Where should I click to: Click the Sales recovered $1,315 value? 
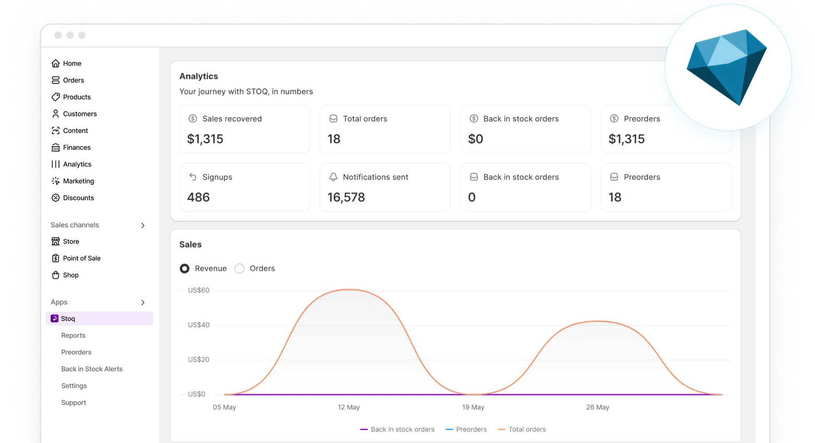pos(205,139)
